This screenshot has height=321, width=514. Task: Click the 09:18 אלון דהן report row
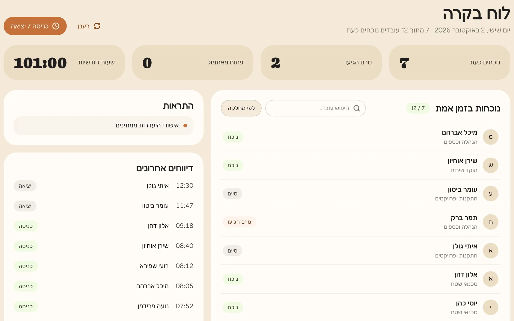pyautogui.click(x=104, y=226)
